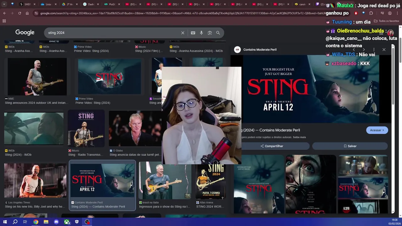Open Discord from the taskbar
This screenshot has height=226, width=402.
(57, 222)
